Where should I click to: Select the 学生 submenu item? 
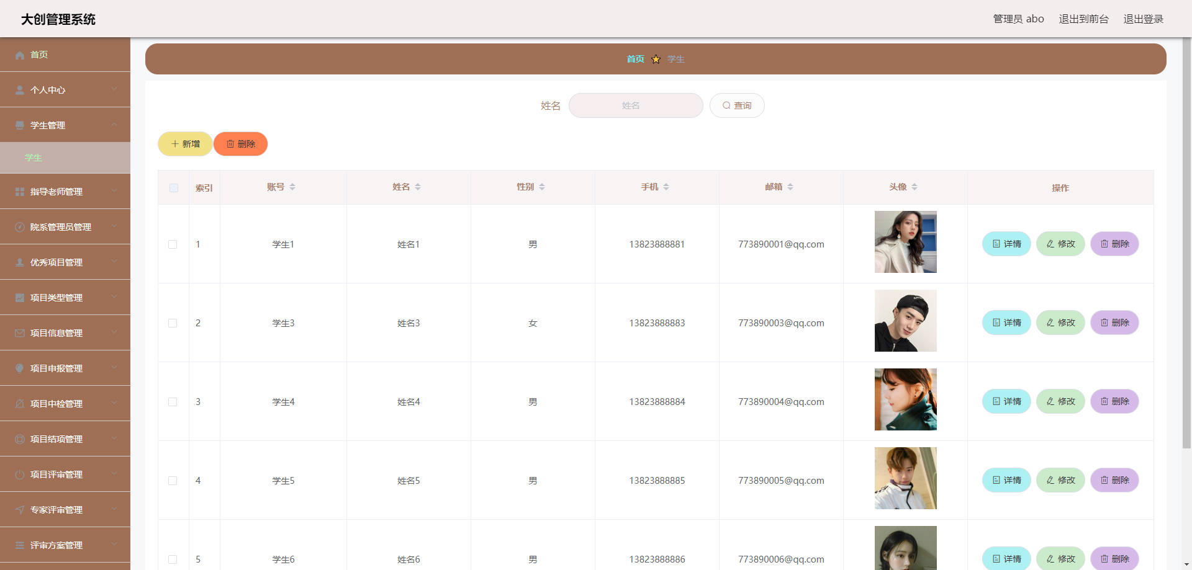[65, 158]
